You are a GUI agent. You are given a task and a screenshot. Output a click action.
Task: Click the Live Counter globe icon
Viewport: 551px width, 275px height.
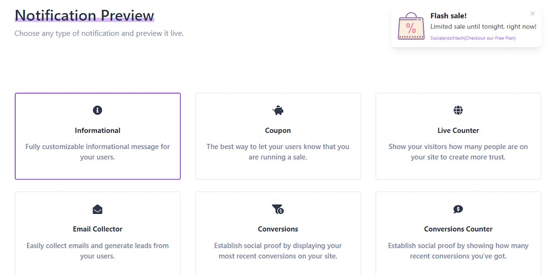[458, 110]
